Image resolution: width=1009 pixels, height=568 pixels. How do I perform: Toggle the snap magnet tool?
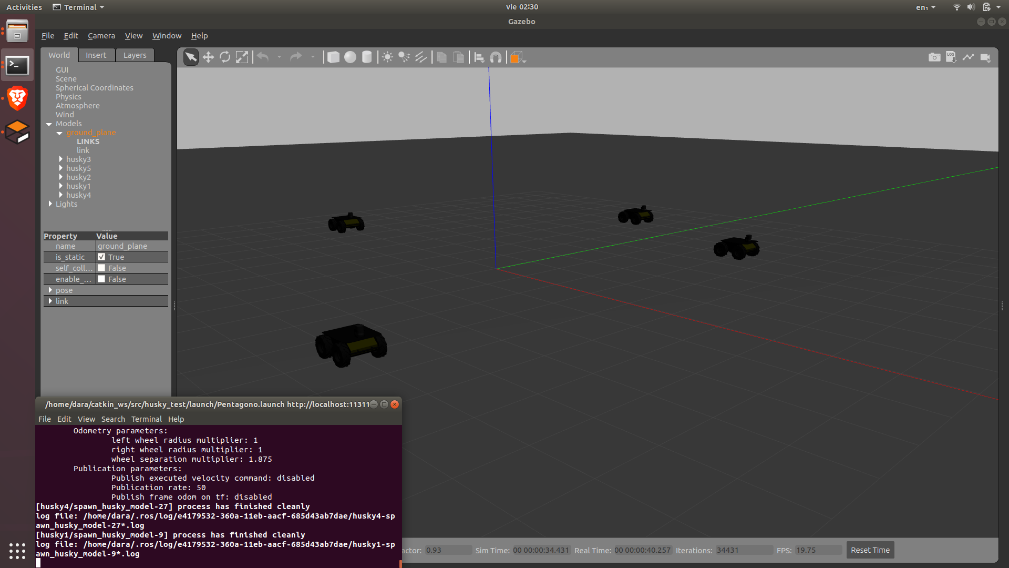click(x=496, y=57)
